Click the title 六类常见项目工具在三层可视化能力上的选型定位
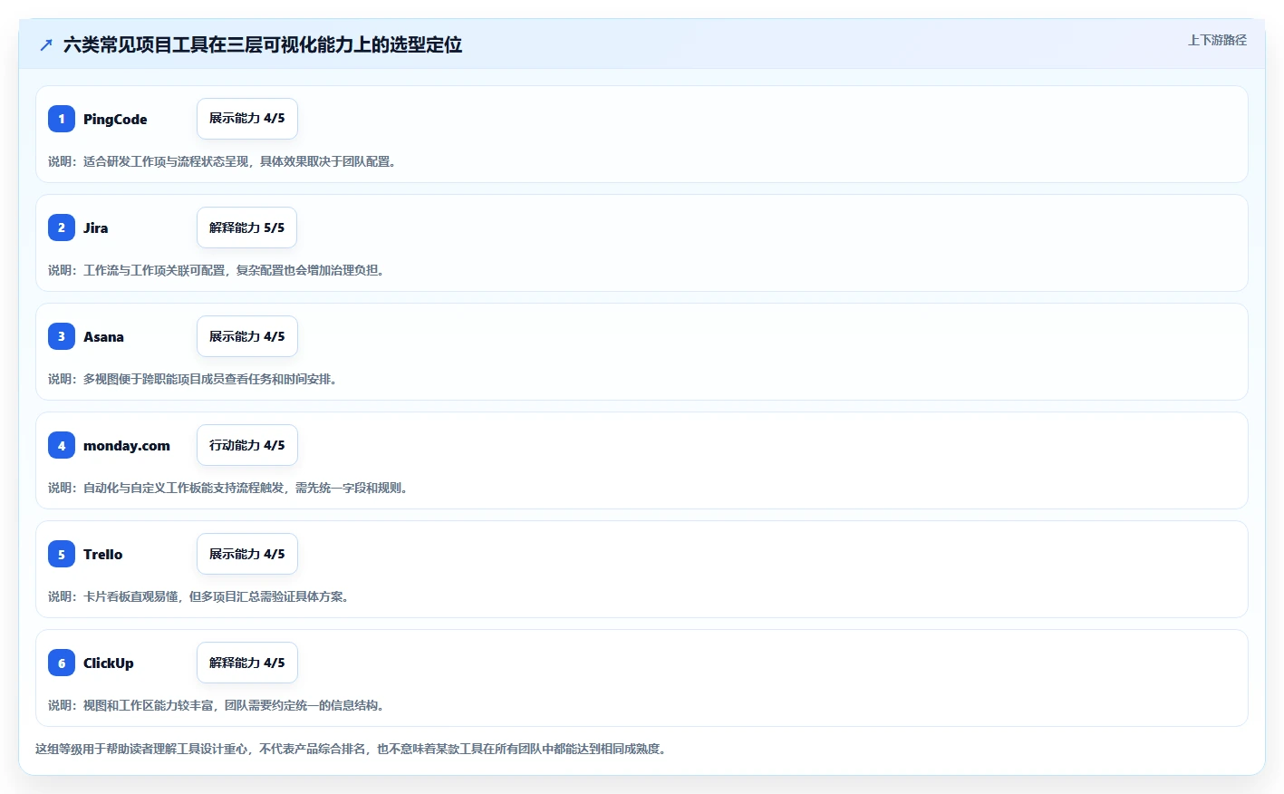 (263, 44)
